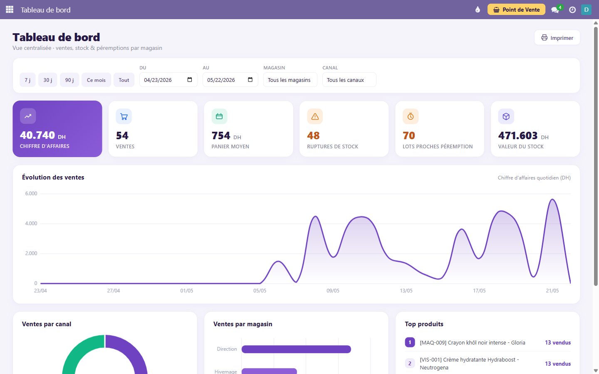Click the shopping cart Ventes icon
Screen dimensions: 599x374
124,116
